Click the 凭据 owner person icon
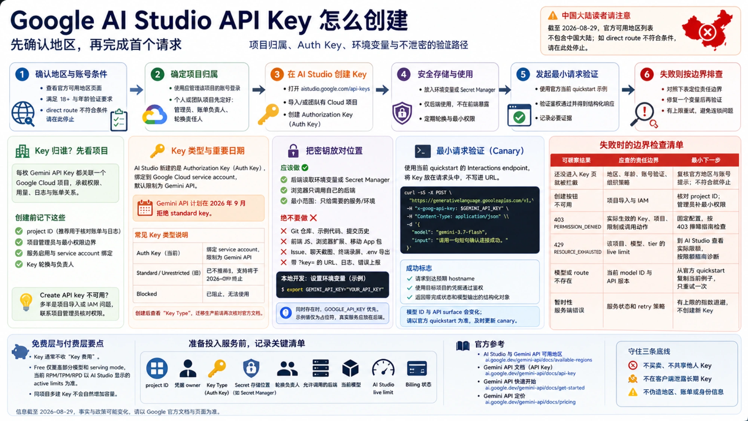This screenshot has width=748, height=421. [x=188, y=369]
